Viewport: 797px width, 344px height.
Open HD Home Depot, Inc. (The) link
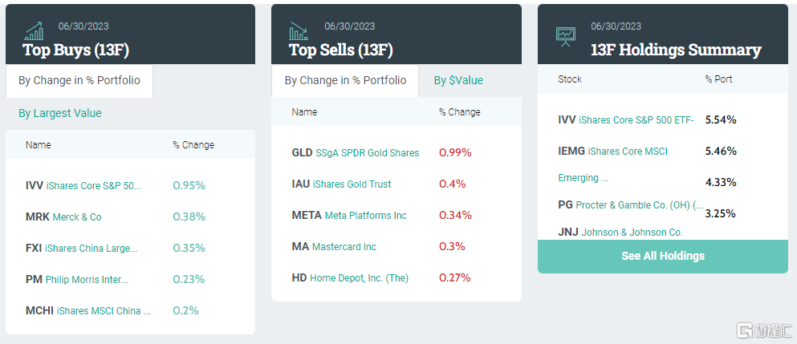[x=350, y=277]
